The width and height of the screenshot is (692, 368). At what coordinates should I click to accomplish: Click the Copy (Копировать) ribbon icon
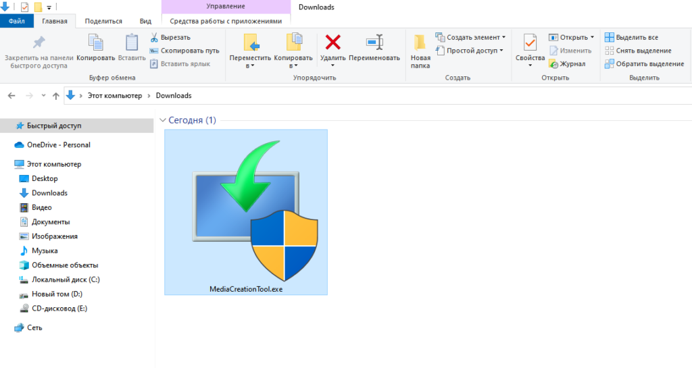coord(95,43)
